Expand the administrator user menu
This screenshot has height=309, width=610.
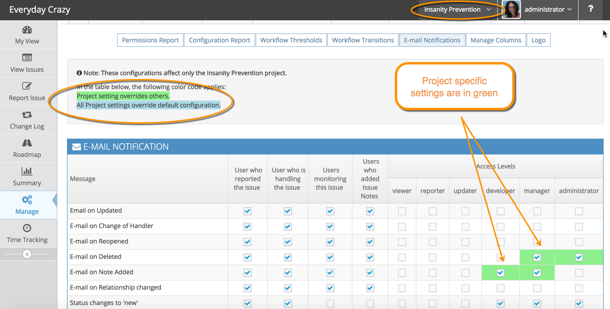548,10
